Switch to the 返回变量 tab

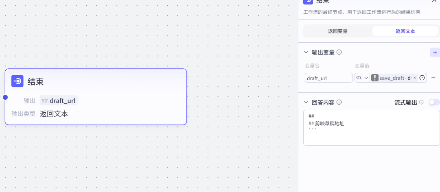tap(337, 31)
